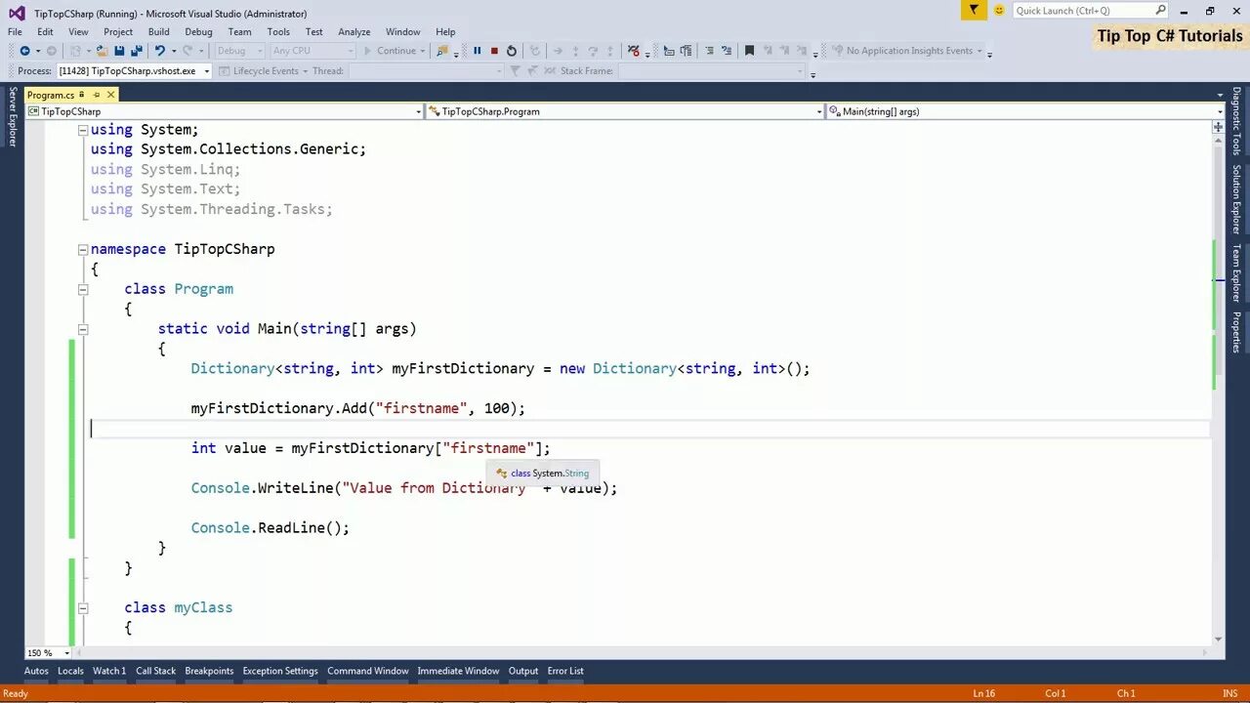1250x703 pixels.
Task: Click the vertical scrollbar down arrow
Action: pyautogui.click(x=1218, y=640)
